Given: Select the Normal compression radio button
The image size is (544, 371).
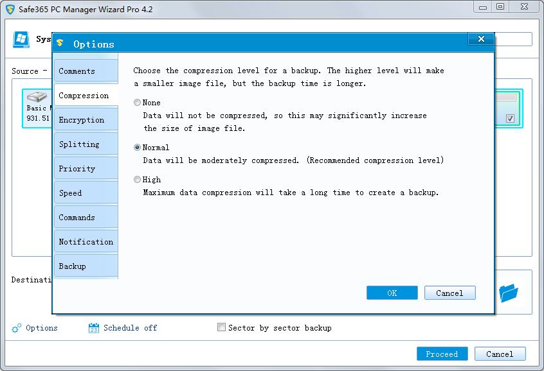Looking at the screenshot, I should tap(137, 148).
